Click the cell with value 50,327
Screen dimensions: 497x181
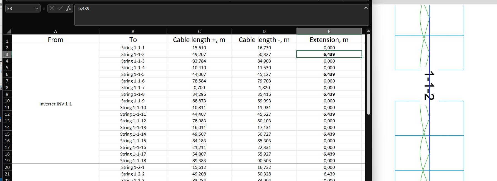[x=264, y=54]
